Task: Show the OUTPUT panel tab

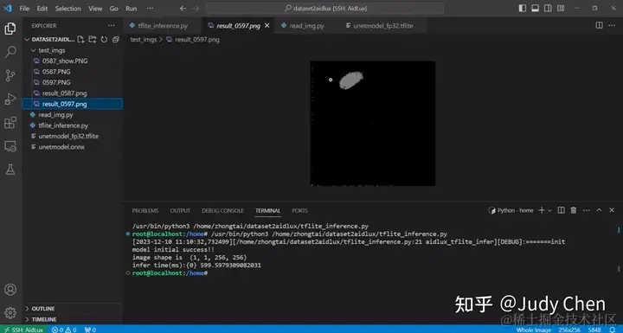Action: [180, 210]
